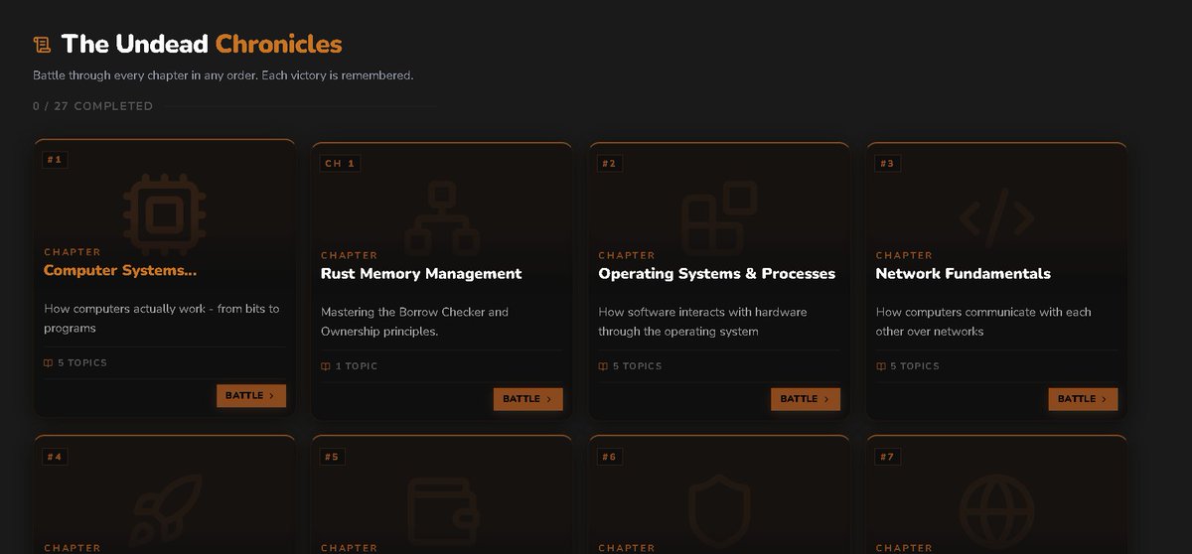Viewport: 1192px width, 554px height.
Task: Click 'How computers communicate with each other' description
Action: click(983, 322)
